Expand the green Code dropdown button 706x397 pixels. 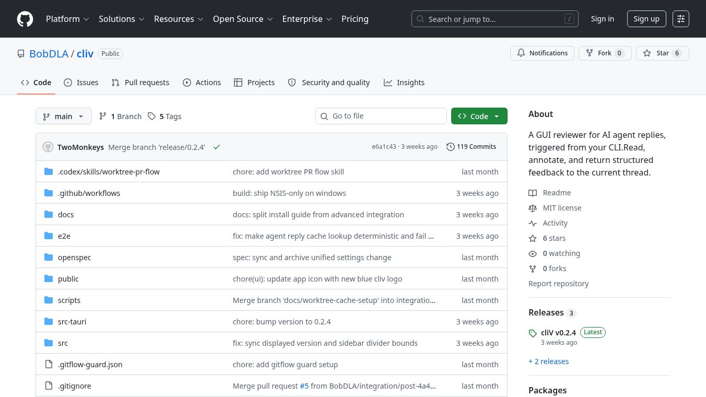pos(479,116)
